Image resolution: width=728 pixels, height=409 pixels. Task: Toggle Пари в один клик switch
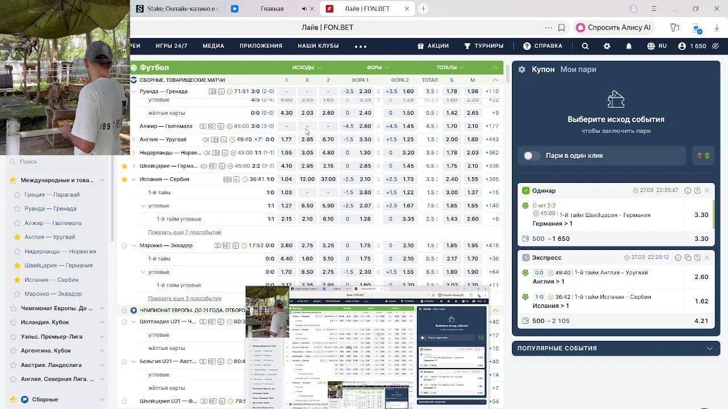[531, 156]
